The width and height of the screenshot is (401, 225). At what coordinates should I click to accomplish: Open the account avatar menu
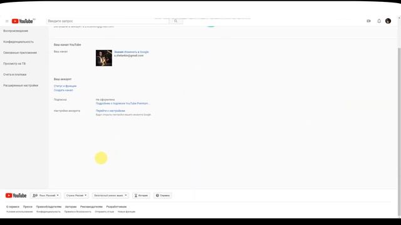(x=388, y=21)
